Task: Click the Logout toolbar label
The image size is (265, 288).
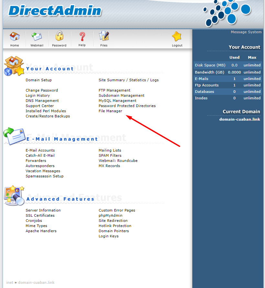Action: (x=177, y=45)
